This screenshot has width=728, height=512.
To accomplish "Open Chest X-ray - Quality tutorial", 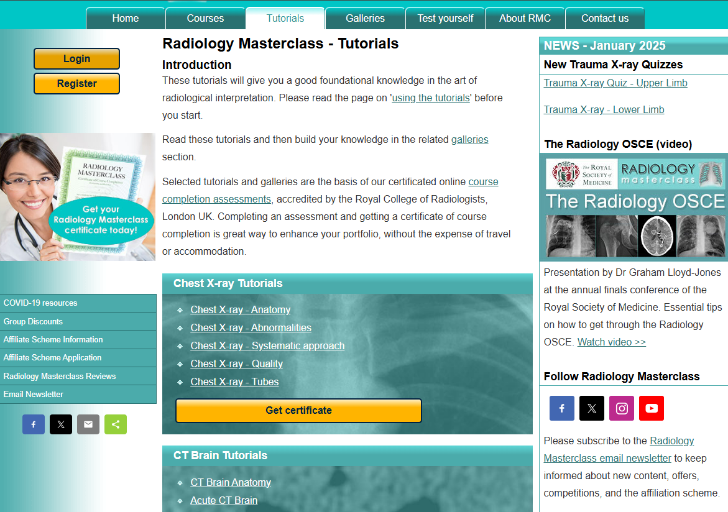I will point(236,364).
